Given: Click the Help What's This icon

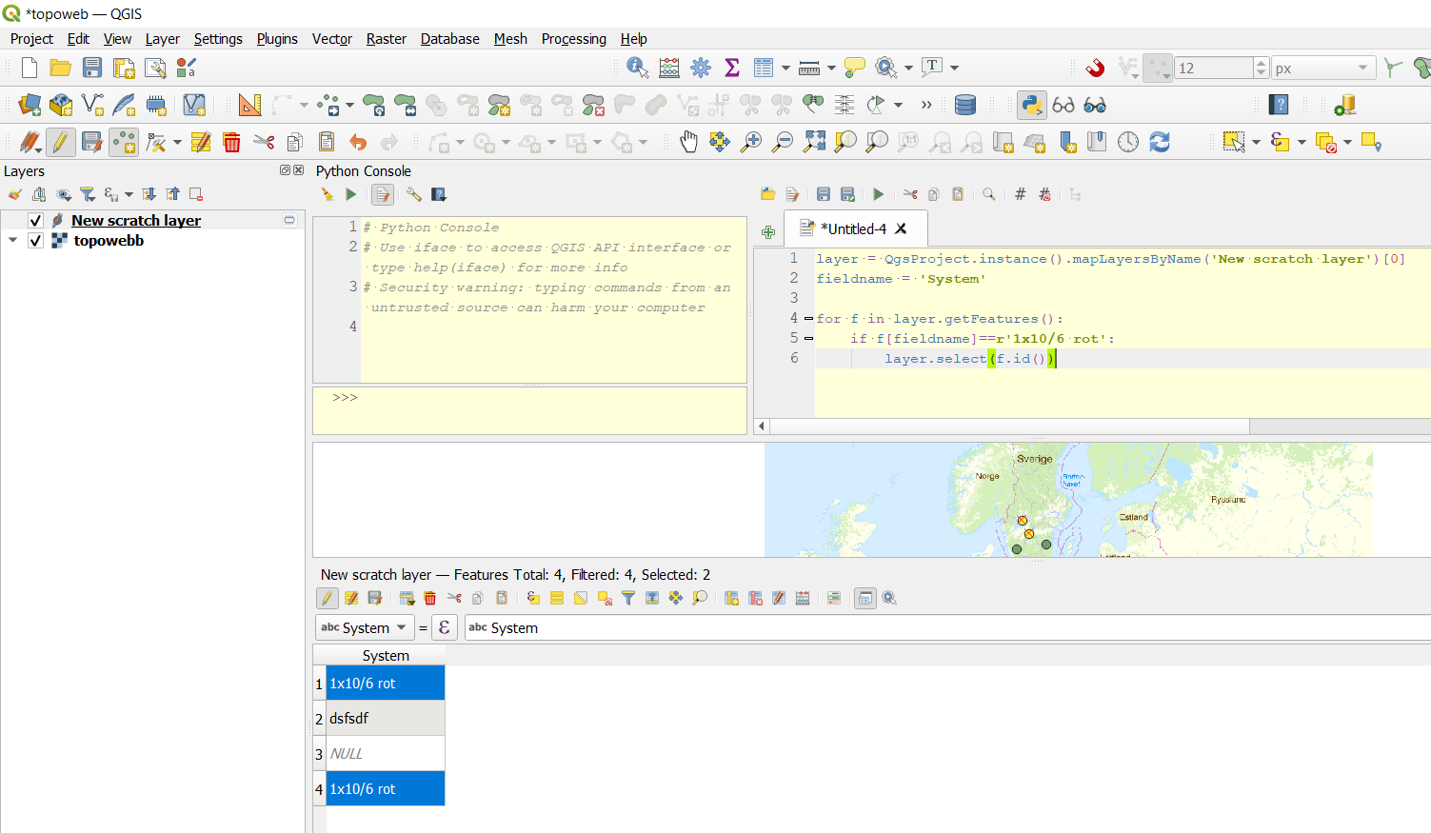Looking at the screenshot, I should (1280, 105).
